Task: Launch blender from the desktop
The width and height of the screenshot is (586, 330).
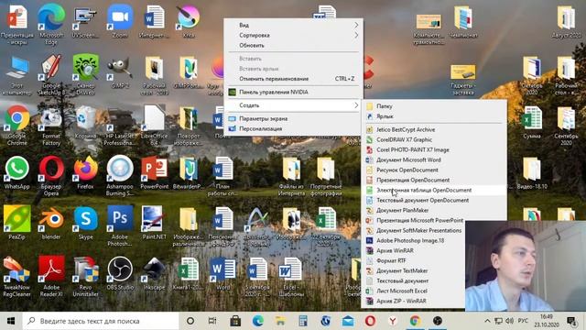Action: [51, 222]
